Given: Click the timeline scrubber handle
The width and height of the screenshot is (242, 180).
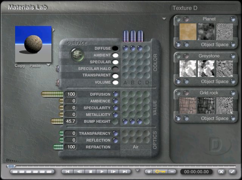Looking at the screenshot, I should coord(11,166).
